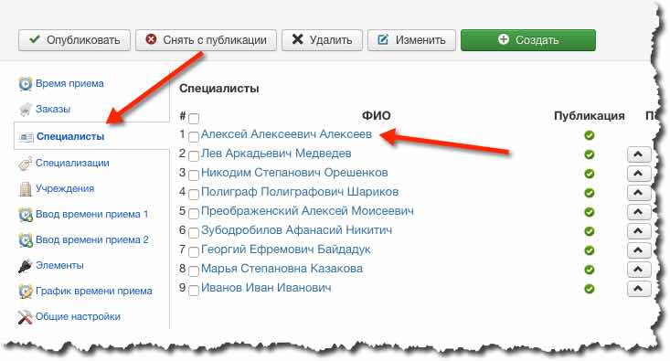Open specialist Иванов Иван Иванович
670x361 pixels.
coord(266,288)
